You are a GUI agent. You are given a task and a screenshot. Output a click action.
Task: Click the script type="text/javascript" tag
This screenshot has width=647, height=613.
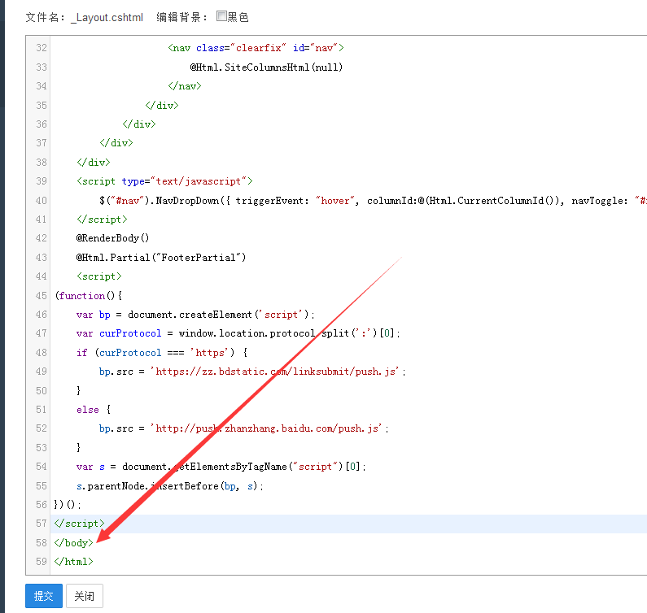tap(164, 181)
